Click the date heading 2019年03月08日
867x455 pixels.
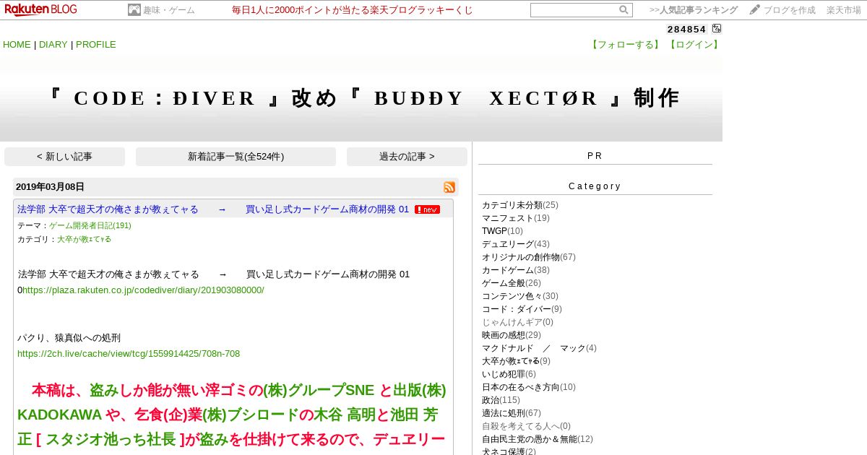coord(50,187)
